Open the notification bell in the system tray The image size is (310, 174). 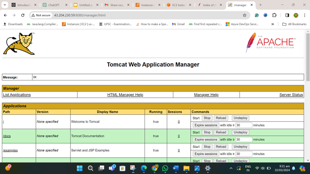[294, 168]
